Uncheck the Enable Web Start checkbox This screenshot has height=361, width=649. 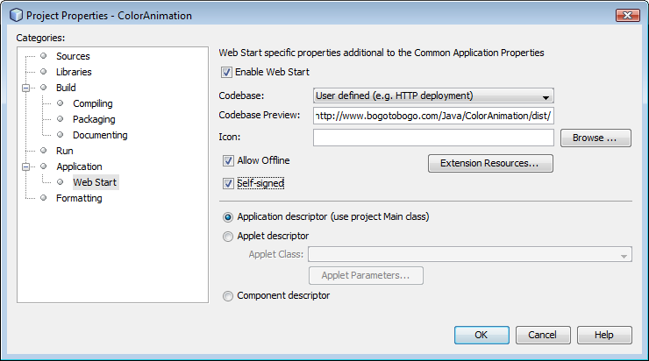point(226,73)
